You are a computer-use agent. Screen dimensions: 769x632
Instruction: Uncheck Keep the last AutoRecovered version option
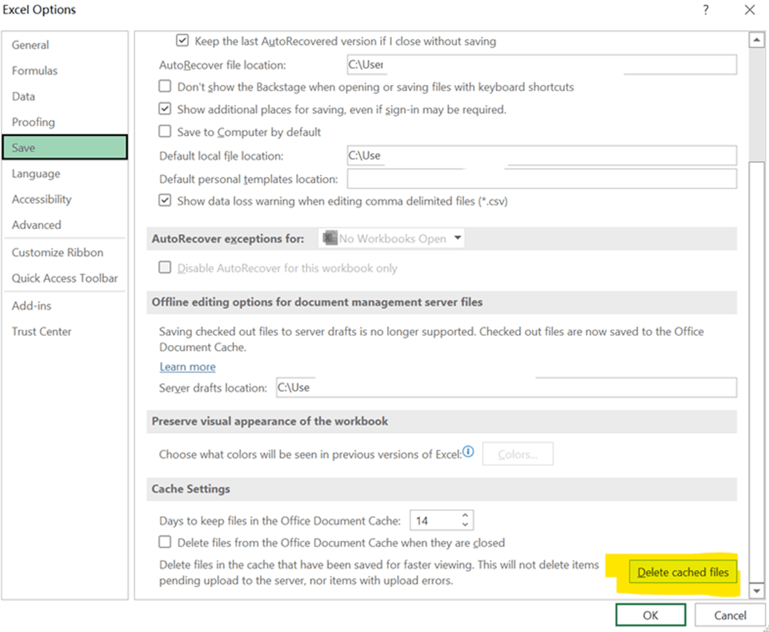182,40
